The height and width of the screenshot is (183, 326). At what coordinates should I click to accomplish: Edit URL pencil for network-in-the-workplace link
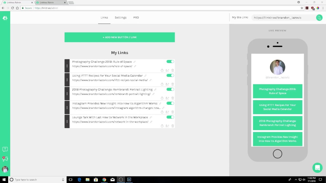151,122
